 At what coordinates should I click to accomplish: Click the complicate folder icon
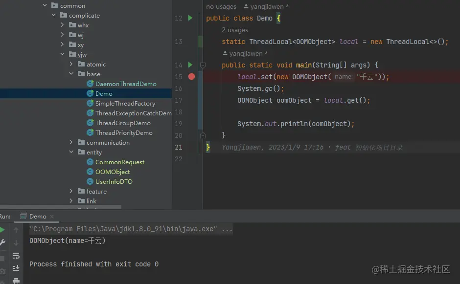pyautogui.click(x=64, y=15)
